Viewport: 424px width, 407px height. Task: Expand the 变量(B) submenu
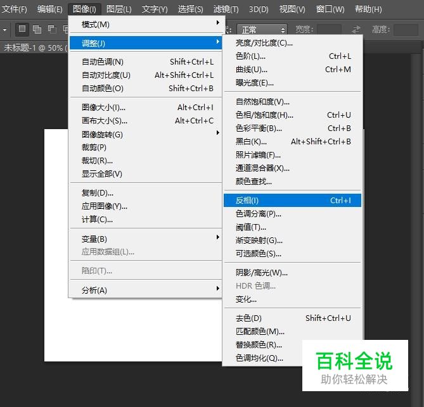tap(146, 239)
